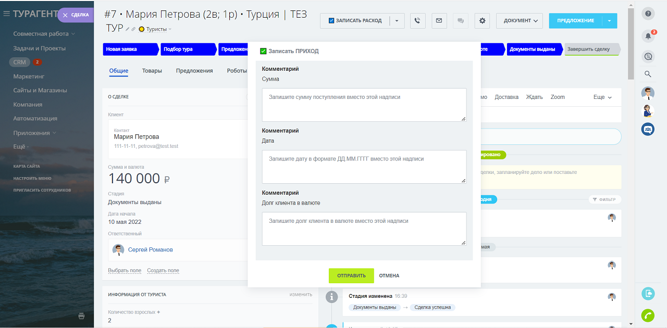
Task: Select the Ждать timeline tab
Action: 535,97
